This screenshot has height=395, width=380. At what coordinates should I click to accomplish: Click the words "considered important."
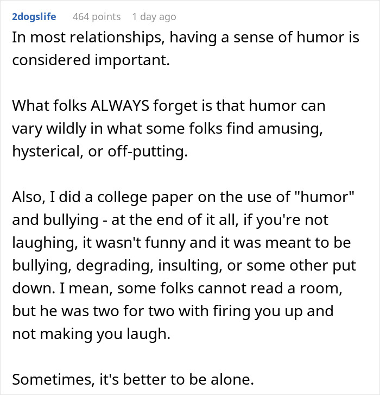(x=91, y=60)
